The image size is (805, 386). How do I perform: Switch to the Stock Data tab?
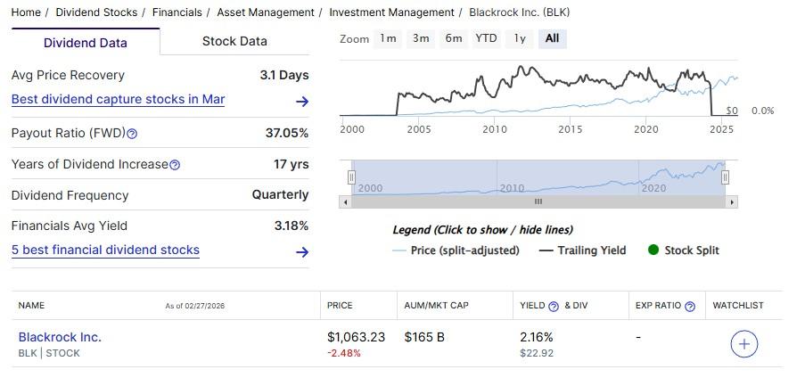point(234,41)
